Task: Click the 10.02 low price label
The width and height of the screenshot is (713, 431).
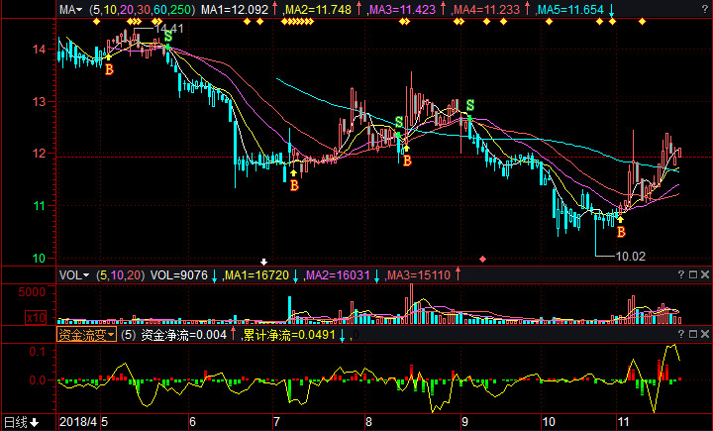Action: (x=630, y=257)
